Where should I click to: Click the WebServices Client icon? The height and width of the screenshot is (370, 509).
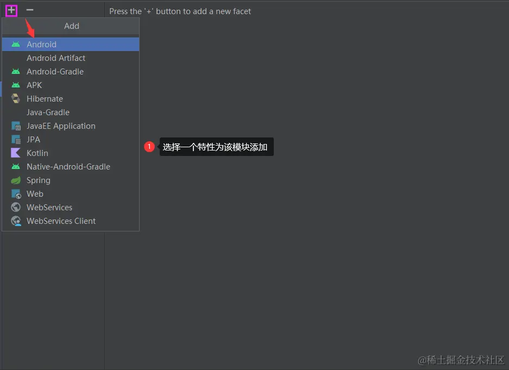[16, 221]
